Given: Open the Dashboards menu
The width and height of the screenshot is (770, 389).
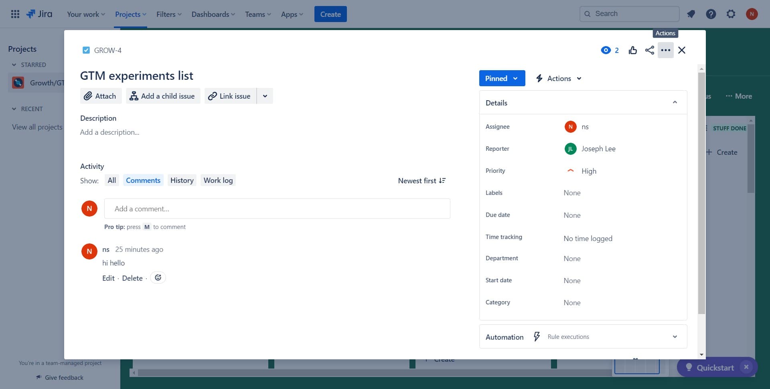Looking at the screenshot, I should [213, 14].
